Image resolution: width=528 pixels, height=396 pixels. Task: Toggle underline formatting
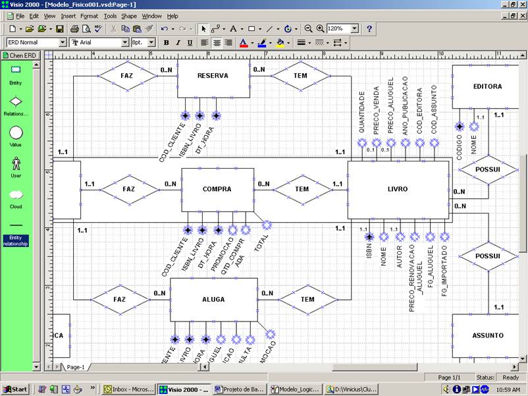click(x=190, y=42)
